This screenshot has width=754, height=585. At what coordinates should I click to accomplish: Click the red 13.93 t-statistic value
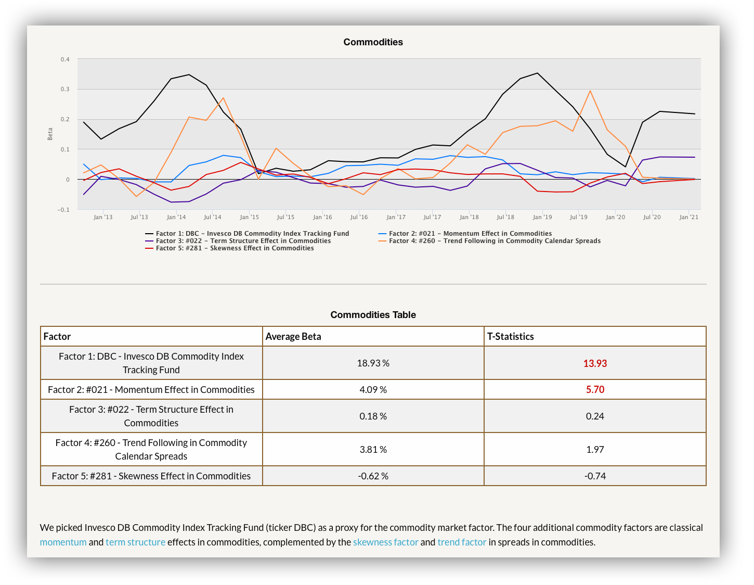(x=595, y=363)
